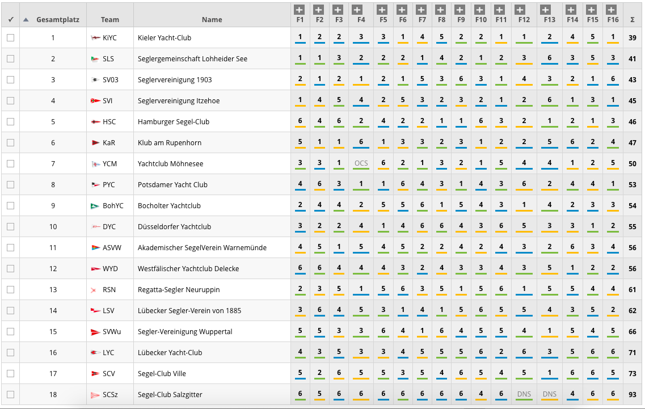645x409 pixels.
Task: Click the Hamburger Segel-Club HSC flag icon
Action: click(95, 122)
